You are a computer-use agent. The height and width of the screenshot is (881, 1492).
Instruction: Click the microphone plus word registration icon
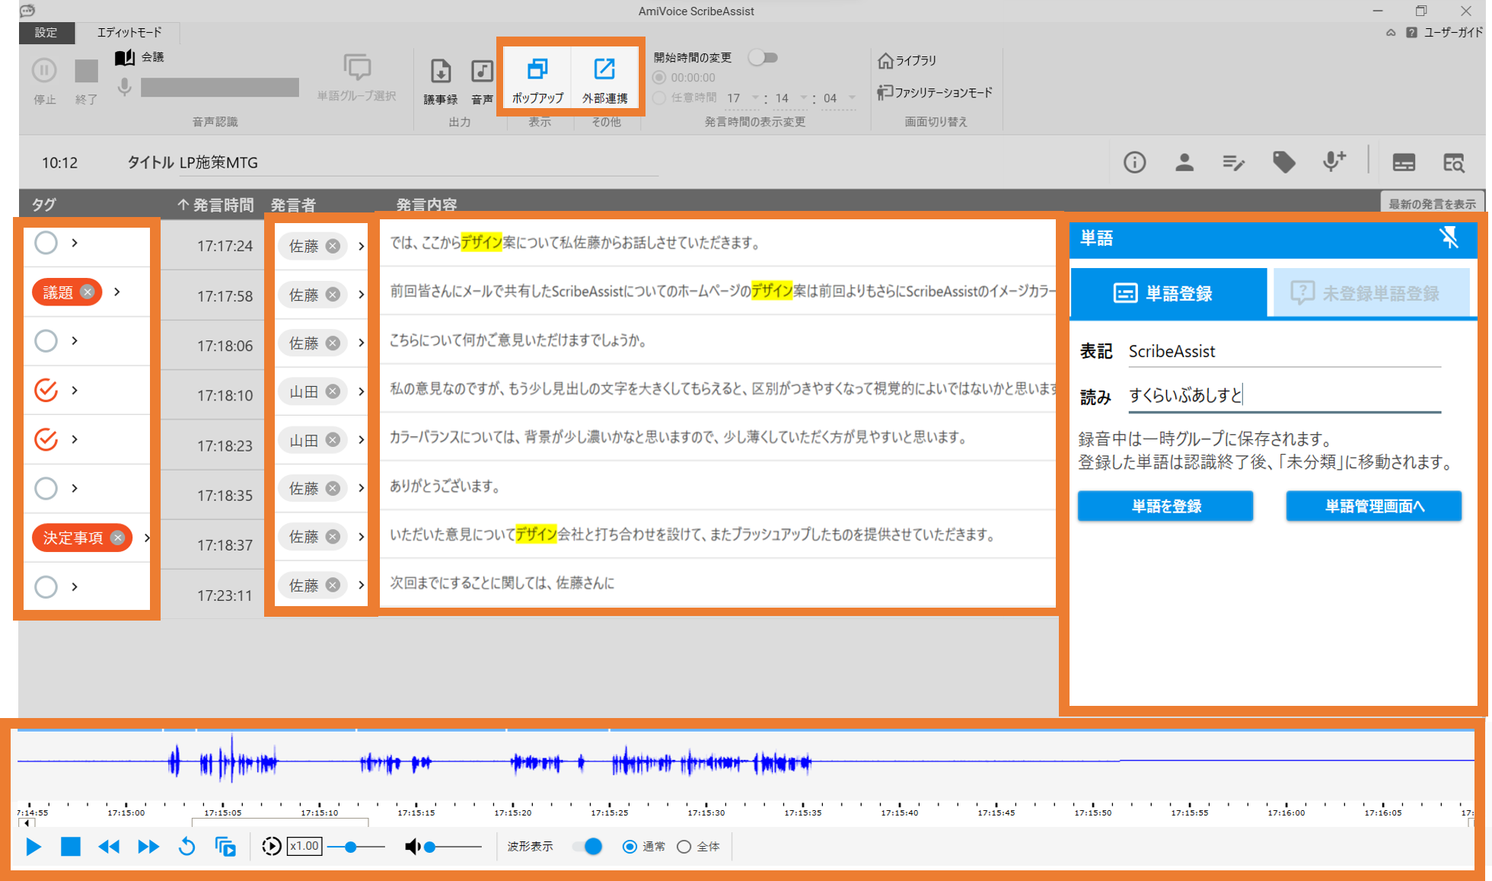click(1334, 161)
